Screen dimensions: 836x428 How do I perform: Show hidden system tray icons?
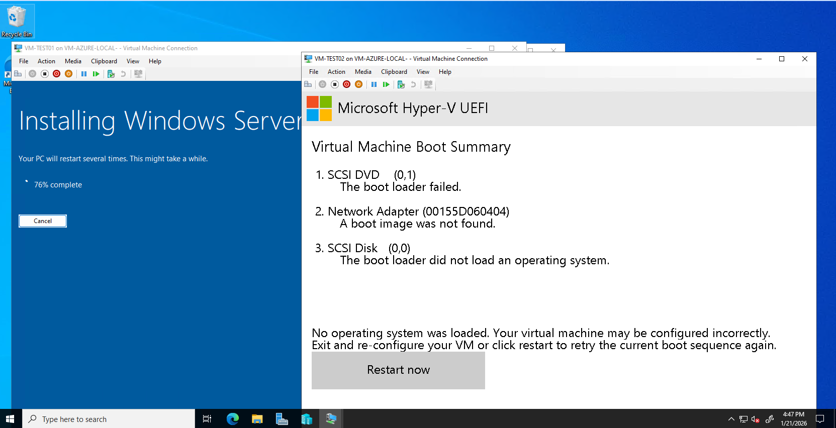[731, 419]
